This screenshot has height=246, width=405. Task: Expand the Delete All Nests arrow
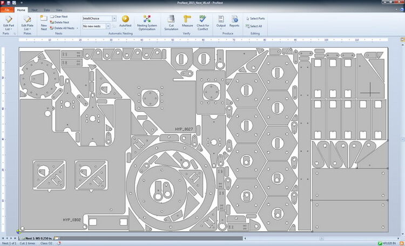(77, 28)
